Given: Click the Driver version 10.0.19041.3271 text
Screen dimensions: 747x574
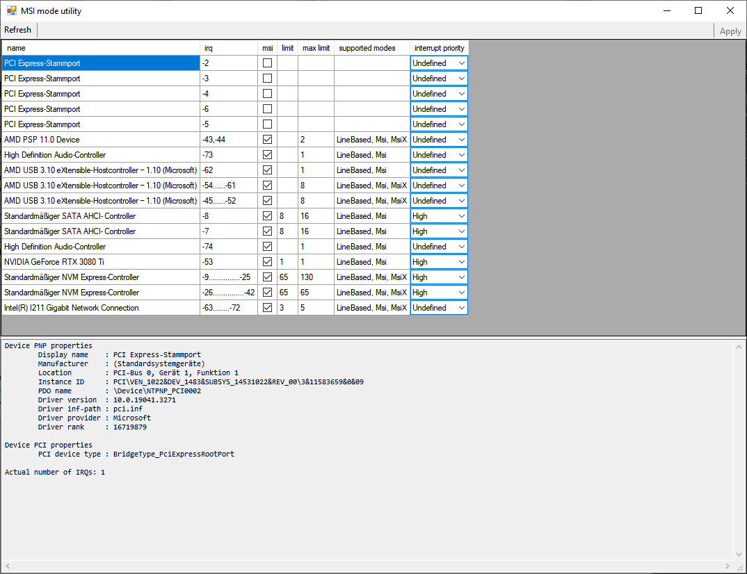Looking at the screenshot, I should [x=145, y=400].
